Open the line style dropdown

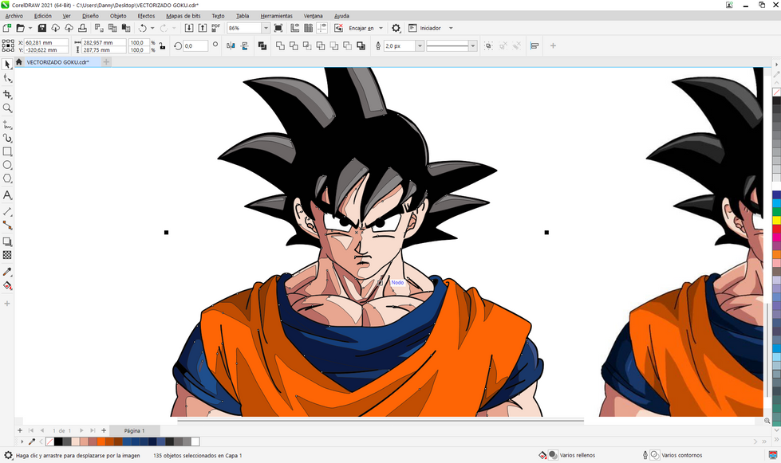473,45
